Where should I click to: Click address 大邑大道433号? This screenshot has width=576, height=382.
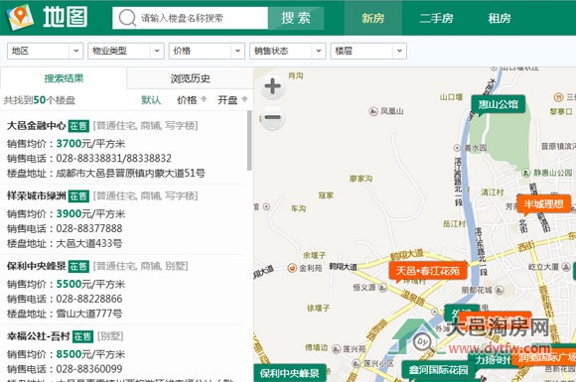coord(89,243)
